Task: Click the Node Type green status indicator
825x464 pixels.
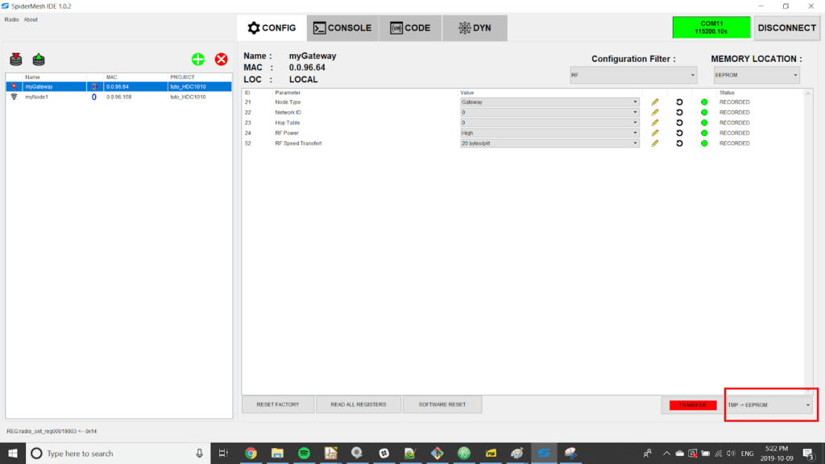Action: click(x=704, y=102)
